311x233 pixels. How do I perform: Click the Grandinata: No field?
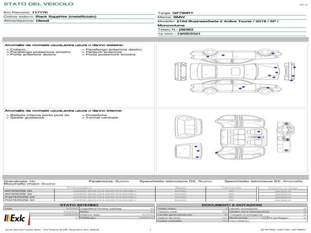click(19, 181)
